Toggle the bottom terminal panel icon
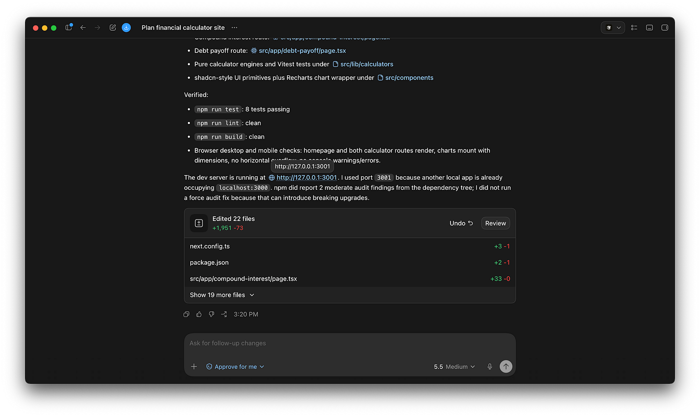This screenshot has height=417, width=700. pos(649,27)
